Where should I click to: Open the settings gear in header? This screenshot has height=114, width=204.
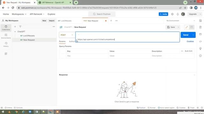coord(172,14)
